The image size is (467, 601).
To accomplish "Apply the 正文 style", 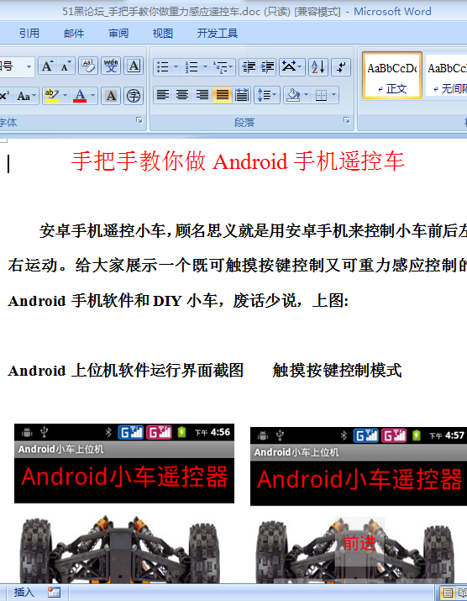I will point(392,76).
